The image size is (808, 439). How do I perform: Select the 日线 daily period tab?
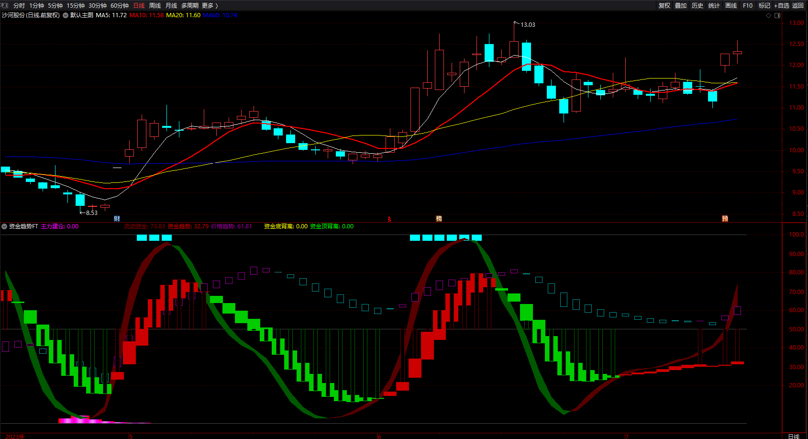(139, 6)
